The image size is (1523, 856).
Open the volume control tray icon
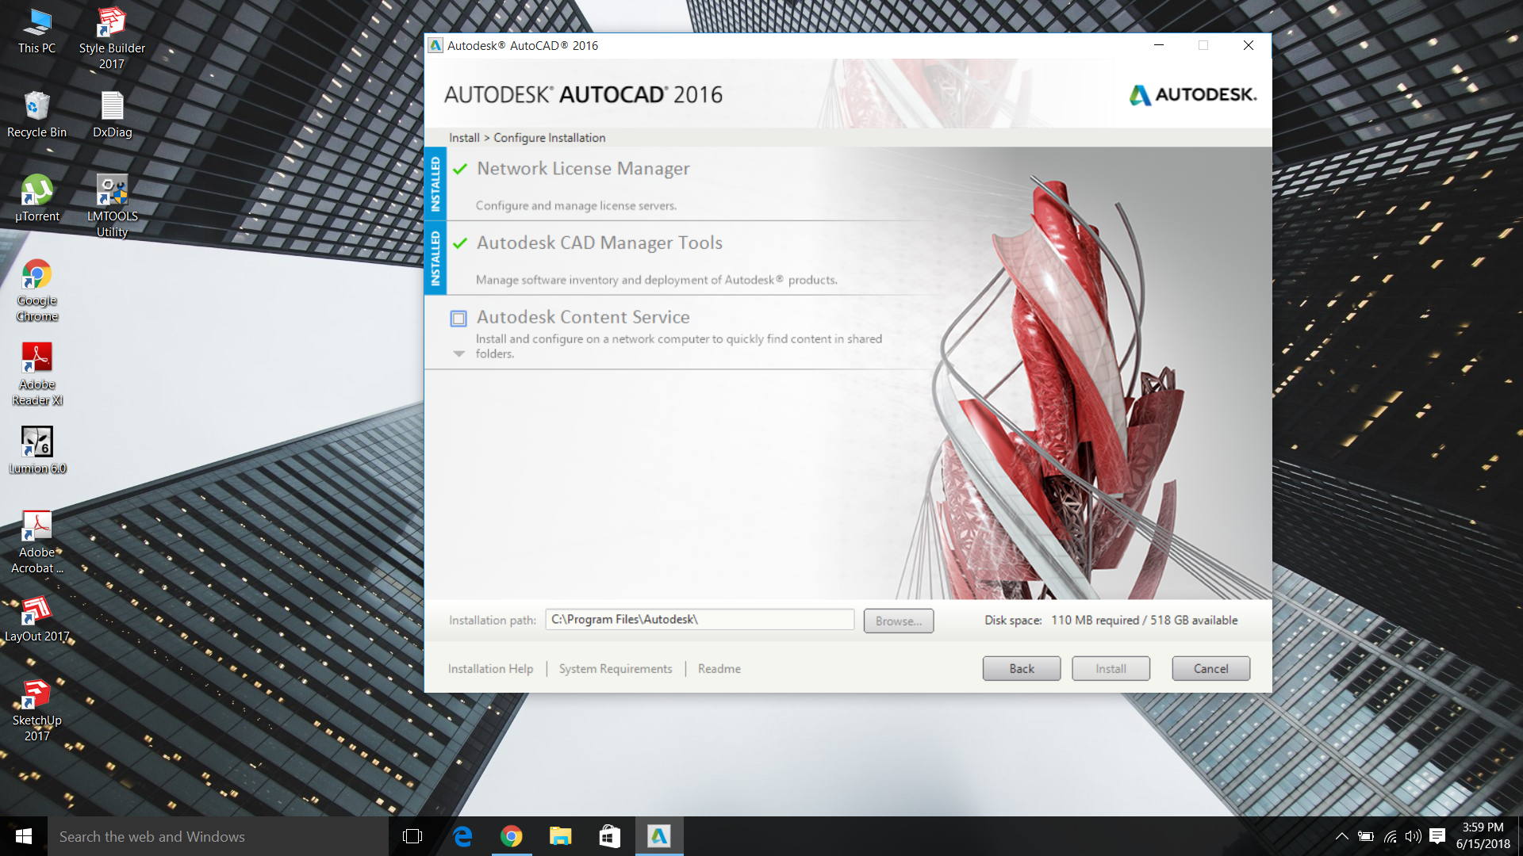point(1413,836)
